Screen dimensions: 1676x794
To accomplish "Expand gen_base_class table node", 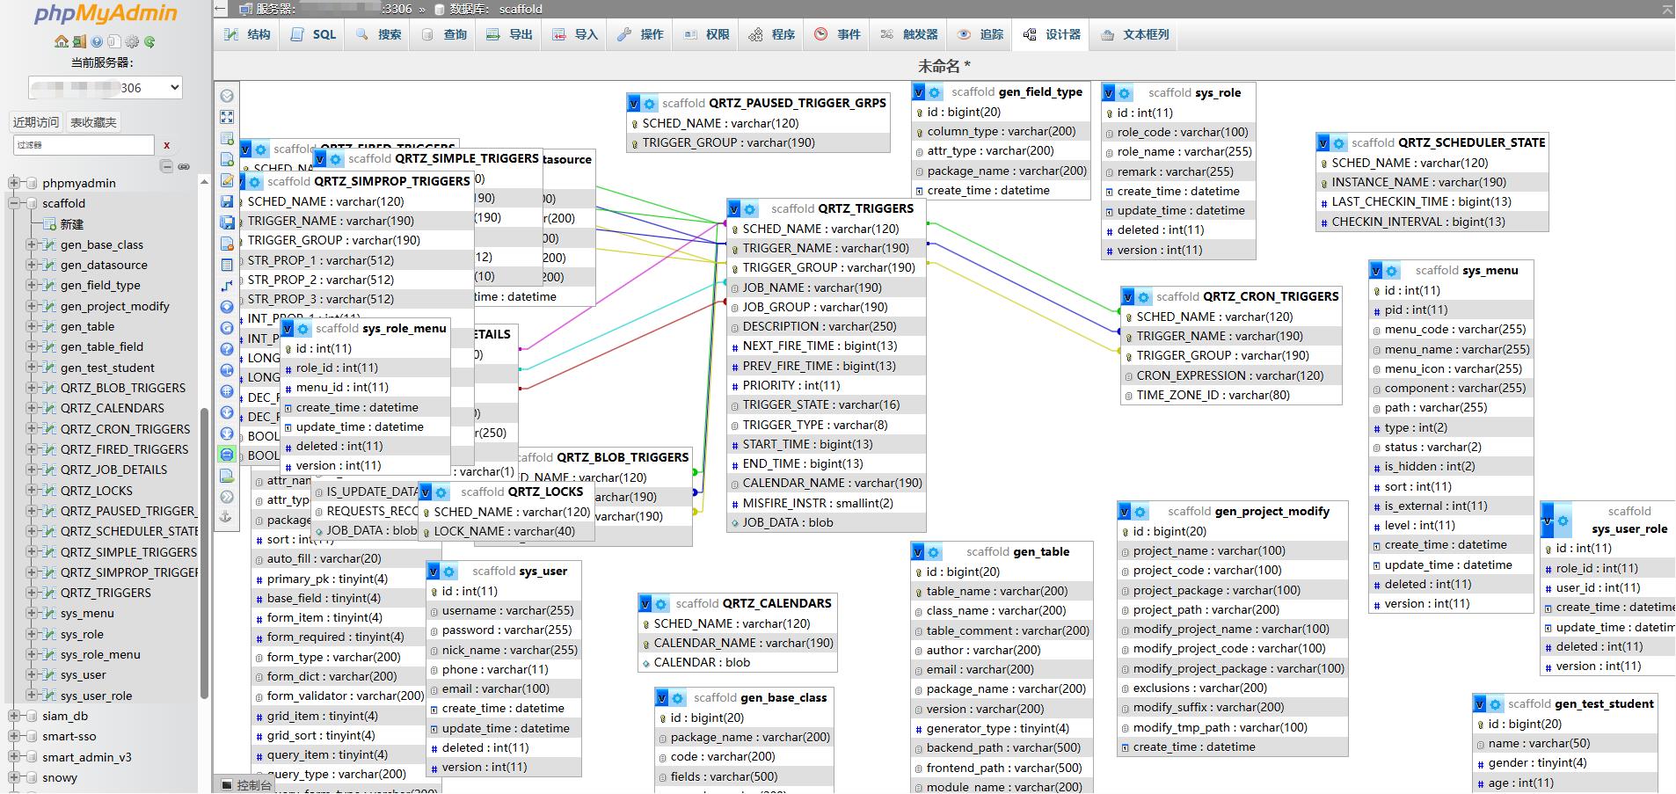I will [x=32, y=244].
